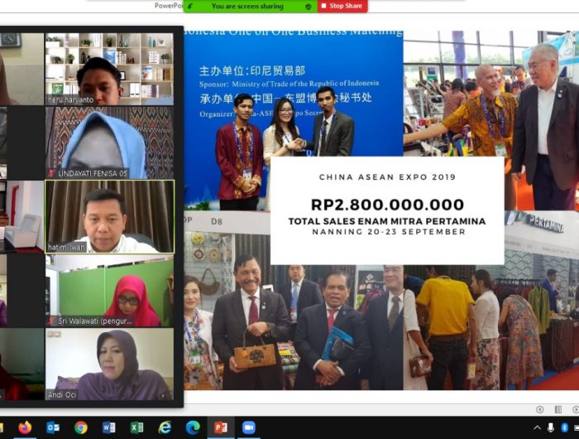Click the Stop Share button
The width and height of the screenshot is (579, 439).
tap(342, 6)
